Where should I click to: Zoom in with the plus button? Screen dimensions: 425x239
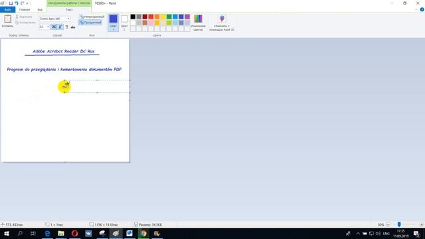tap(421, 224)
